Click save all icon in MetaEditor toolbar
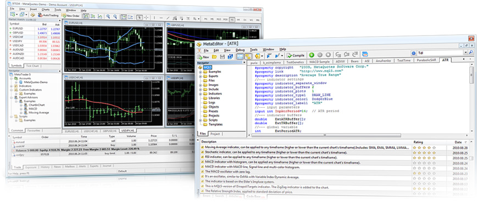Viewport: 477px width, 202px height. point(230,56)
